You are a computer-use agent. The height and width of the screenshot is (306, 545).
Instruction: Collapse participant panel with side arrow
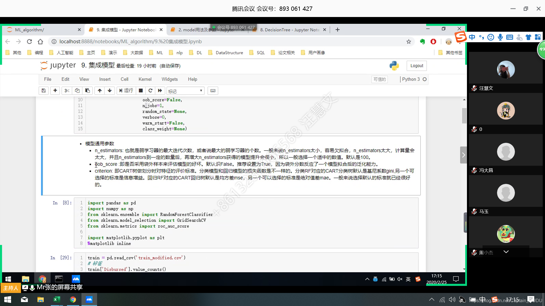(463, 155)
